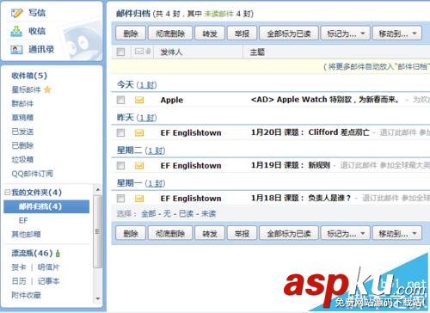430x313 pixels.
Task: Open 星标邮件 folder
Action: (26, 89)
